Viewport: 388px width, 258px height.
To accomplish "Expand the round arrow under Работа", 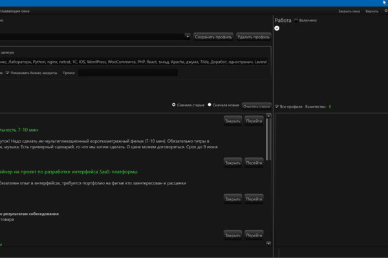I will (x=277, y=28).
